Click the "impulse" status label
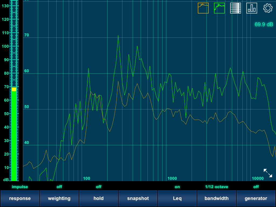This screenshot has height=207, width=276. pos(20,187)
